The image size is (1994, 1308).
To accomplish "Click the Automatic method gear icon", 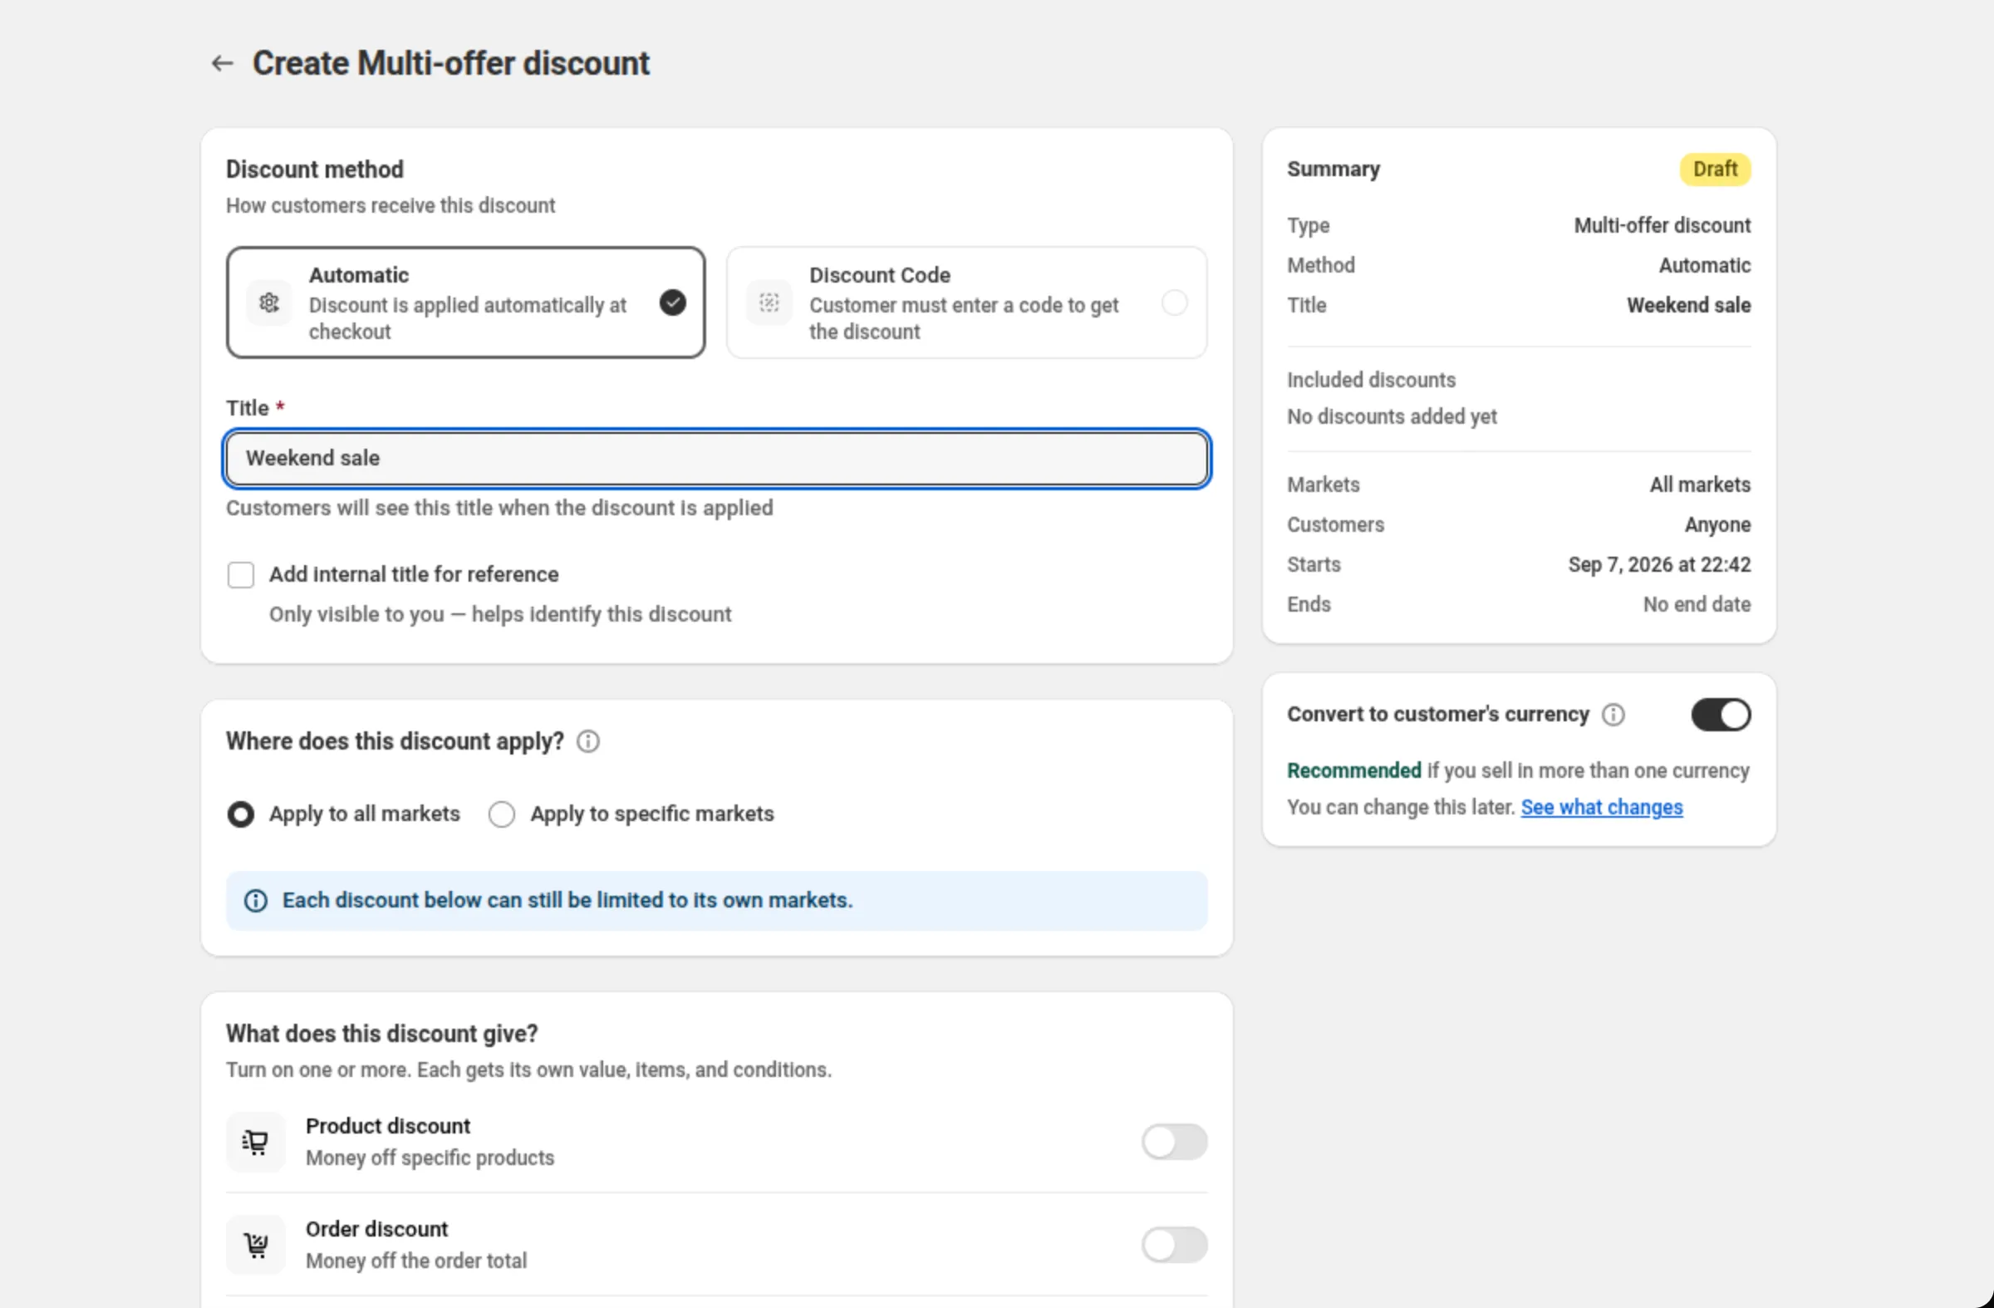I will pos(269,302).
